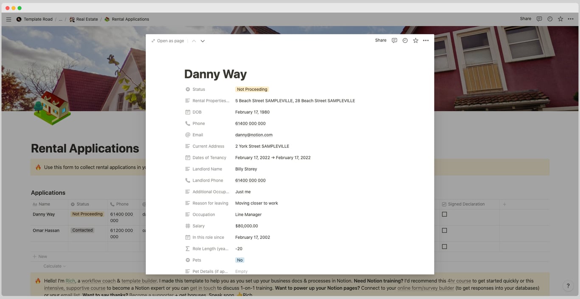Open comments icon in modal header
580x299 pixels.
tap(394, 40)
